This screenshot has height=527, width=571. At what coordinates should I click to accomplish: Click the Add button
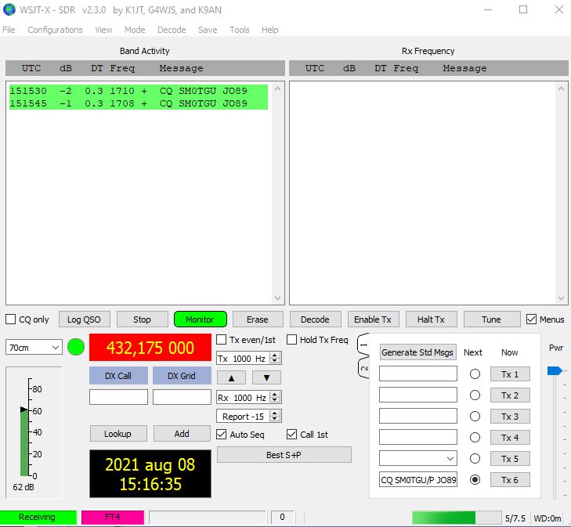(x=182, y=434)
